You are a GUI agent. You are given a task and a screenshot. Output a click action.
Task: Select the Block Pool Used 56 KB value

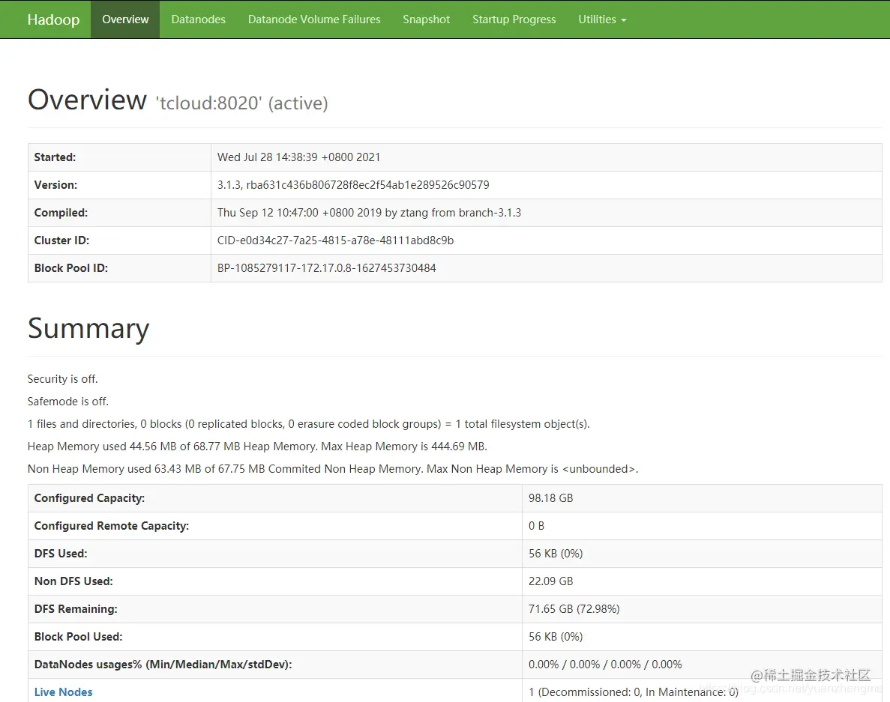[x=556, y=637]
